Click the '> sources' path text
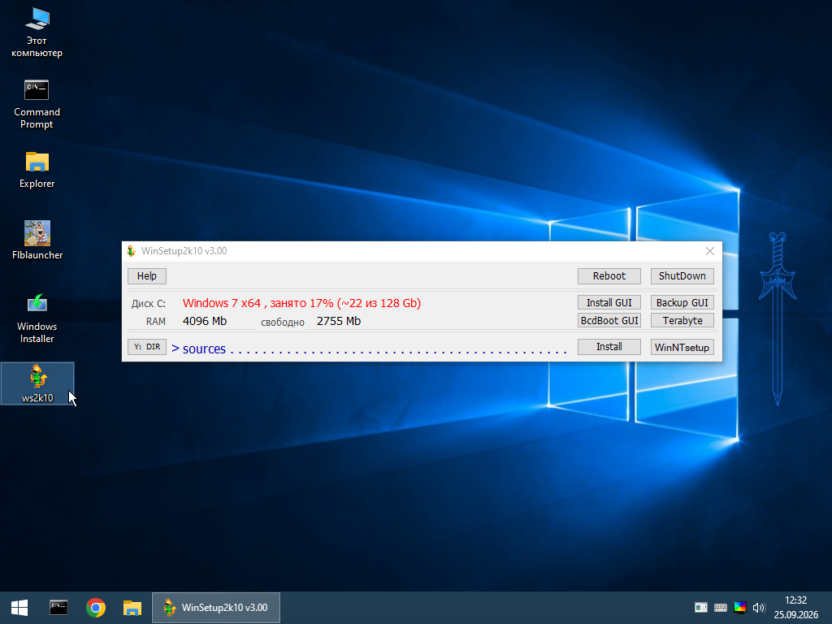This screenshot has height=624, width=832. (x=199, y=349)
